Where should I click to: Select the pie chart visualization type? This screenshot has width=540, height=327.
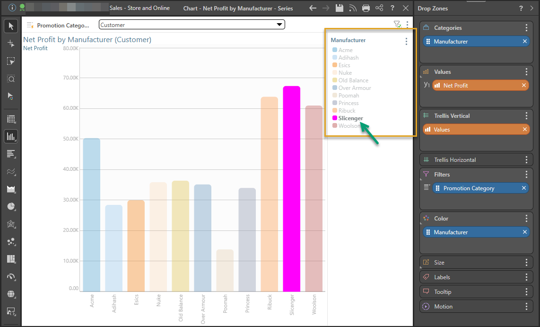11,207
